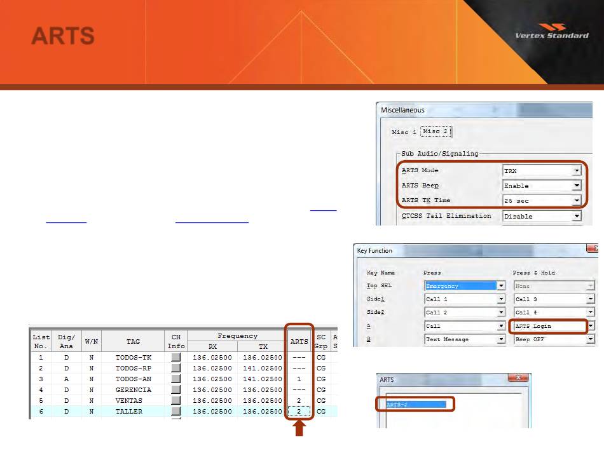The image size is (604, 453).
Task: Open the ARTS TX Time 25 sec dropdown
Action: (x=541, y=201)
